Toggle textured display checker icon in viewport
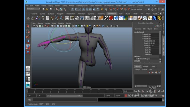The image size is (190, 107). [84, 26]
